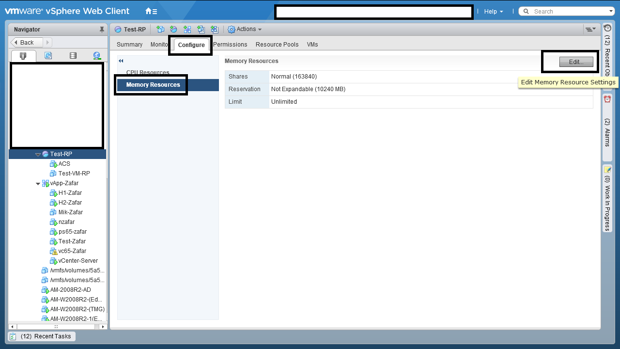
Task: Click the new vApp toolbar icon
Action: pos(187,30)
